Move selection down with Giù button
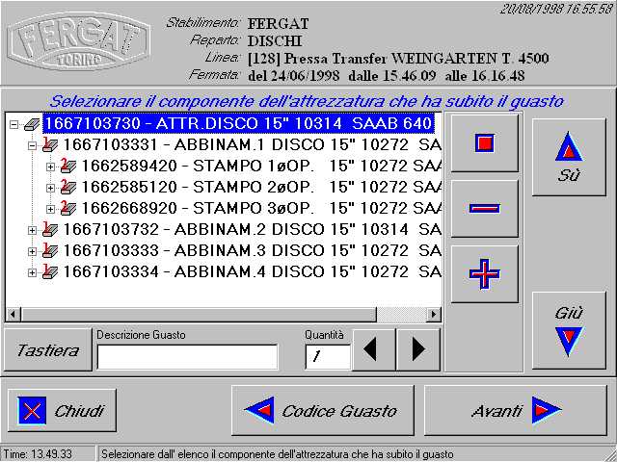 pos(569,331)
